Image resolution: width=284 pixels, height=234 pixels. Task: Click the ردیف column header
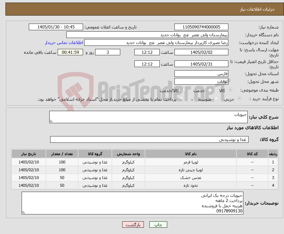coord(273,154)
